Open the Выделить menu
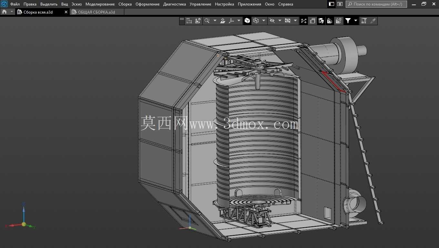This screenshot has height=248, width=439. pos(49,4)
